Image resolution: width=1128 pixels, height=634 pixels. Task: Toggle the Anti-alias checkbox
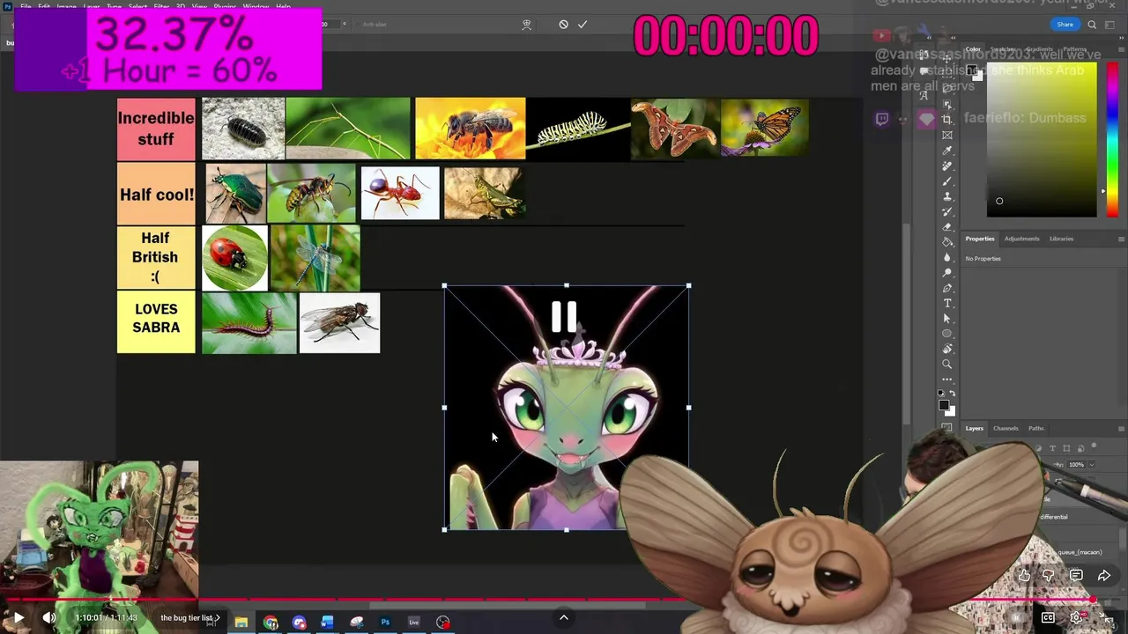tap(359, 25)
